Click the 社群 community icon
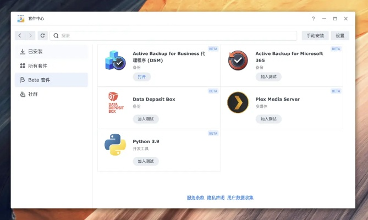 (23, 94)
